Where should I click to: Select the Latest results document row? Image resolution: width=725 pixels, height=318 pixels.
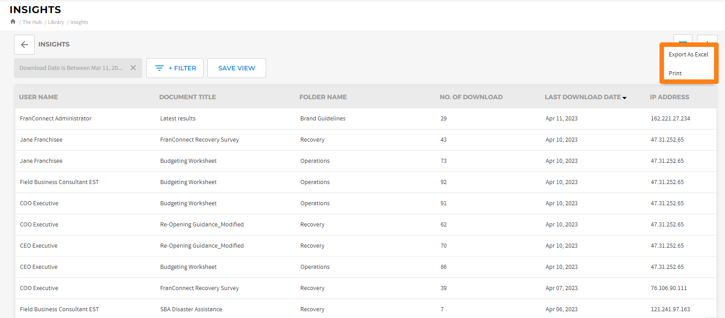coord(178,119)
